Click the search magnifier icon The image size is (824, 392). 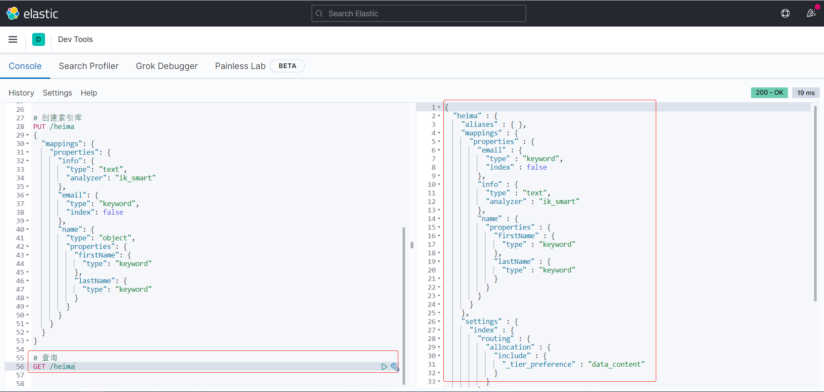(319, 14)
